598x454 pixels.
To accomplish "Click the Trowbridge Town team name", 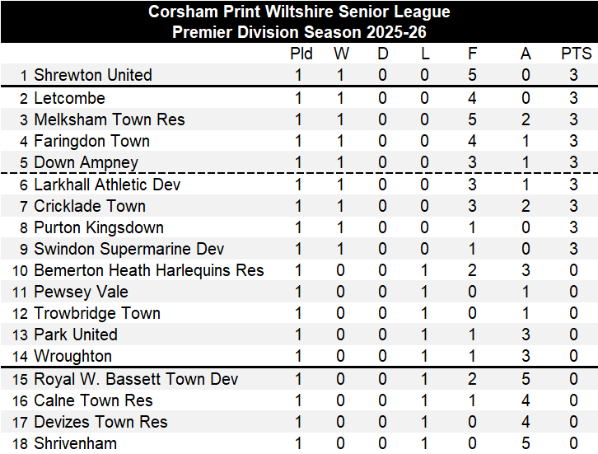I will tap(96, 313).
